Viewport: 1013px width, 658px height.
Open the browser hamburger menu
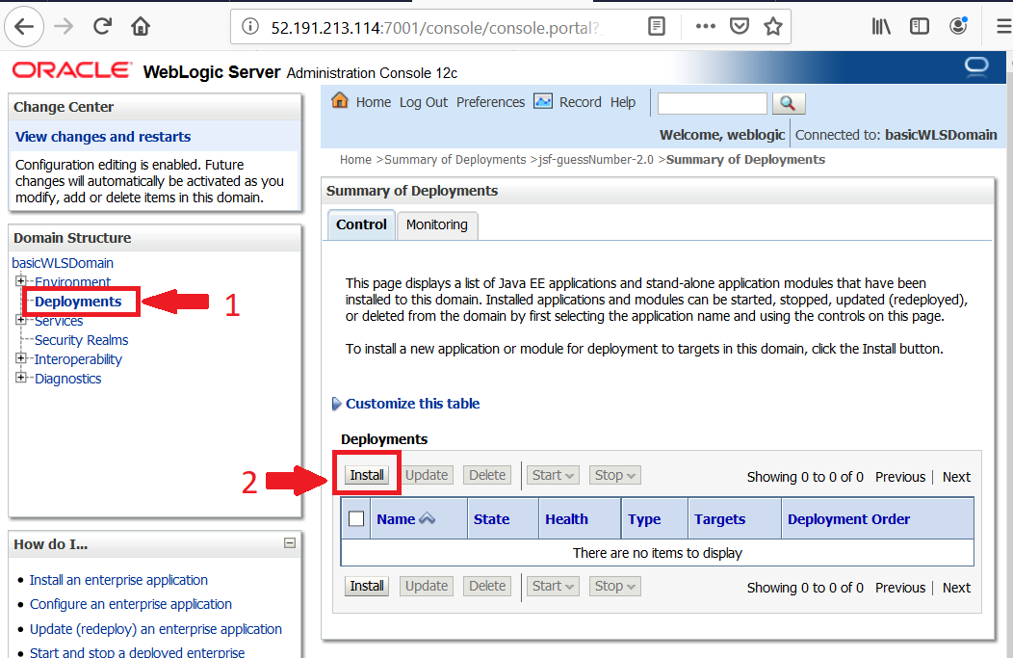tap(1004, 27)
